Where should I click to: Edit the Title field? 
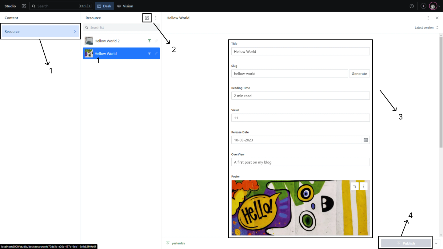(301, 51)
